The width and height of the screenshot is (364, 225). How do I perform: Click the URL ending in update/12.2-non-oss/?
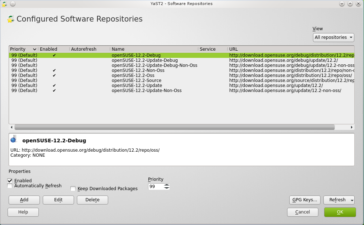tap(285, 91)
